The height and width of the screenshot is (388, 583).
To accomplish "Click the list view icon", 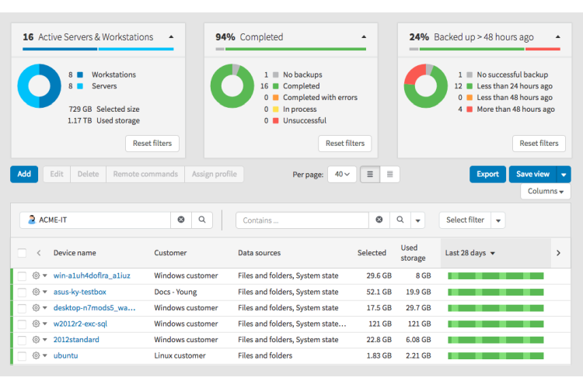I will [370, 175].
